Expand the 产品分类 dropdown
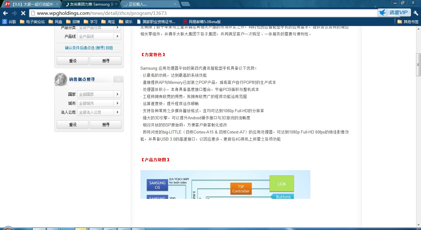Image resolution: width=421 pixels, height=230 pixels. [117, 27]
